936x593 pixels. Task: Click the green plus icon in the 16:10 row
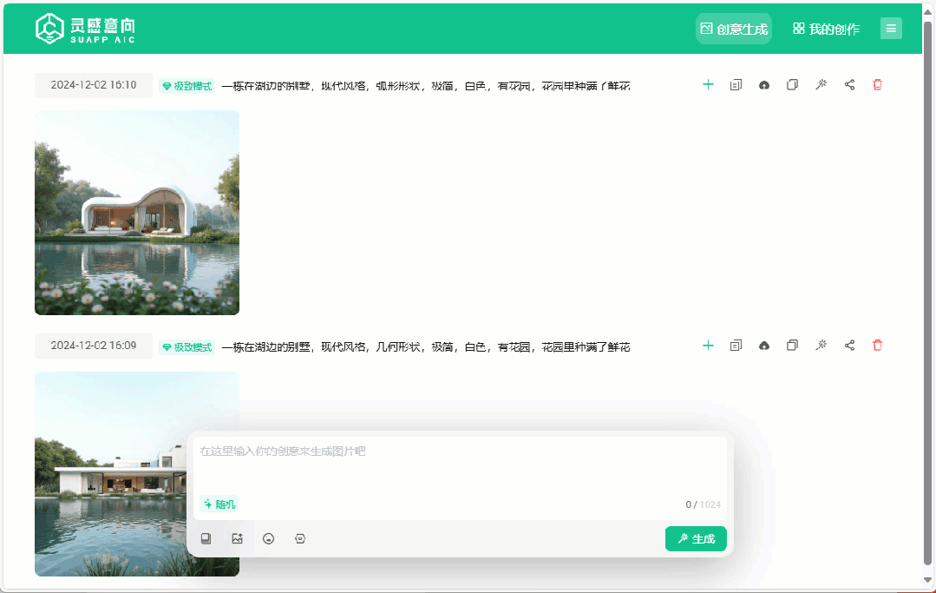(708, 85)
